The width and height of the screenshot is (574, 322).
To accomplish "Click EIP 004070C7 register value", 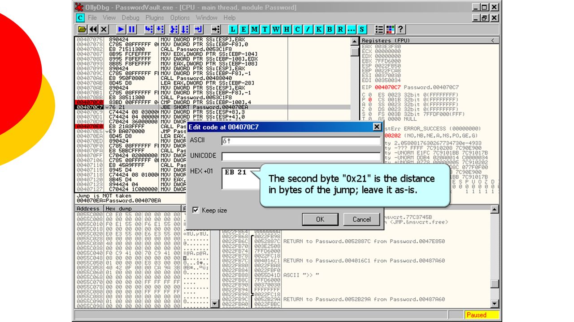I will (x=387, y=87).
